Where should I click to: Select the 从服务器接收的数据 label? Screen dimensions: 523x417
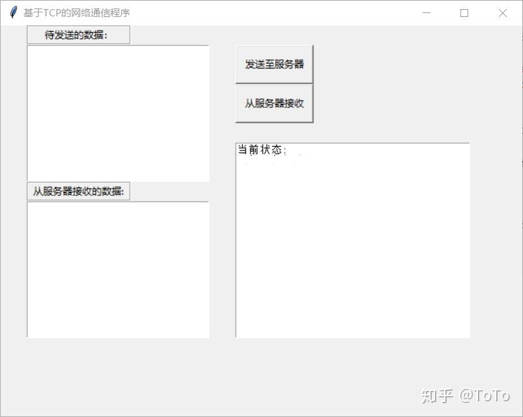[78, 191]
